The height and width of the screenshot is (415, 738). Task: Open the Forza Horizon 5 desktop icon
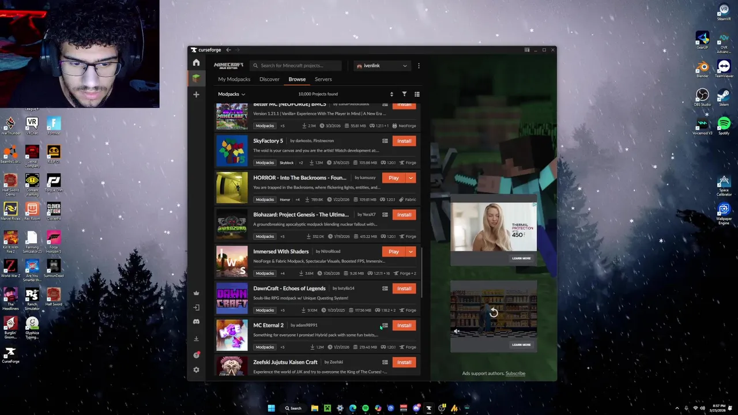(53, 241)
